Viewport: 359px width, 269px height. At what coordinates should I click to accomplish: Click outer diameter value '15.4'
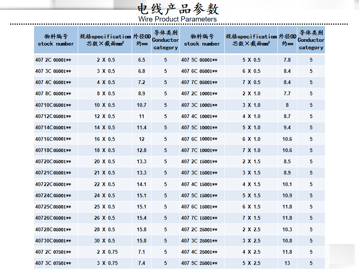[141, 218]
